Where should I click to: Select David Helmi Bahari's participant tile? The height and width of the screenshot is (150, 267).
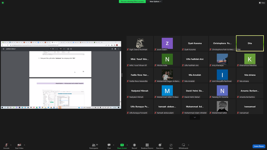195,91
